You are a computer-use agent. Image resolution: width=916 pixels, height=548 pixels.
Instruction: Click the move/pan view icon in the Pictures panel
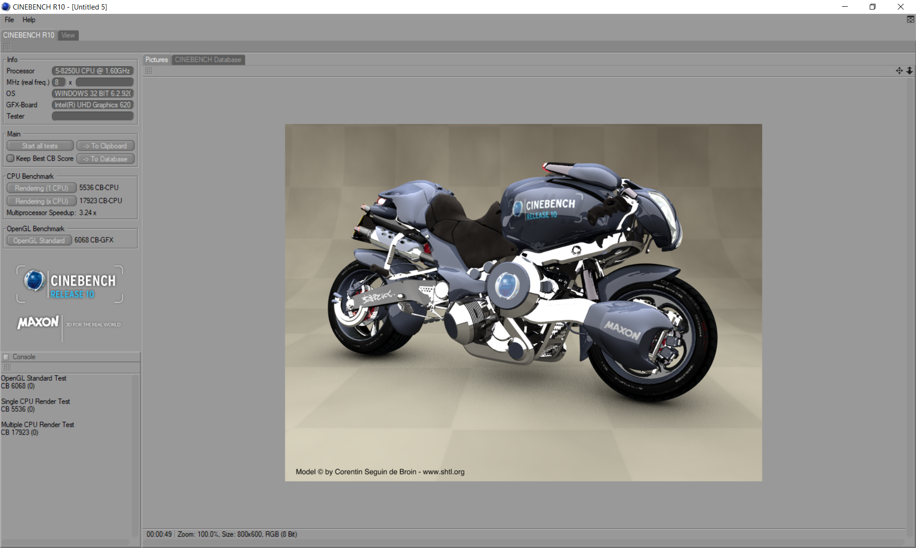(x=899, y=71)
